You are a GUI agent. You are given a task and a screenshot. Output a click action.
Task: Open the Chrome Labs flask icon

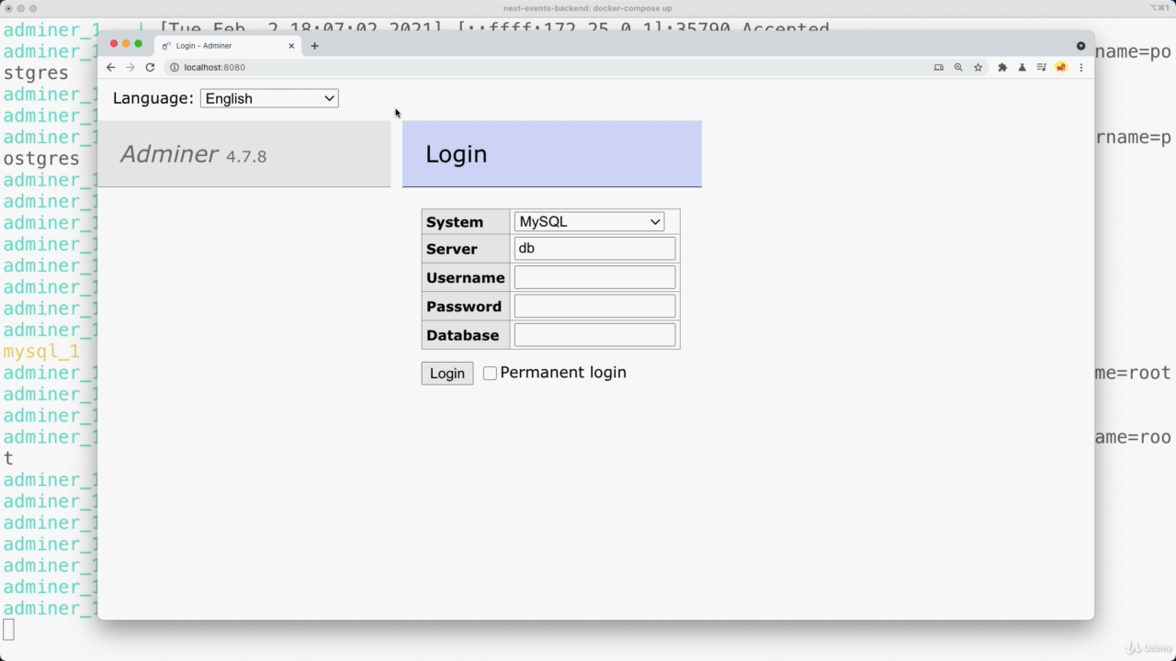(x=1022, y=67)
